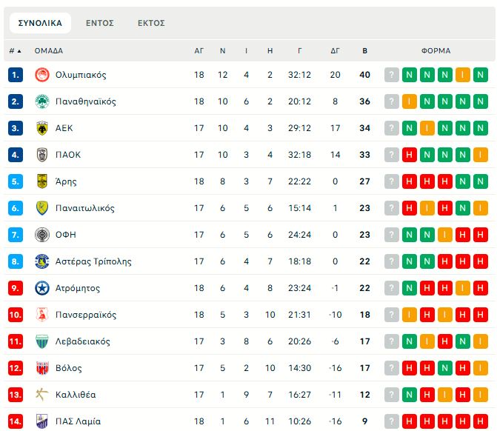Screen dimensions: 497x431
Task: Click the ΟΦΗ club badge
Action: click(41, 235)
